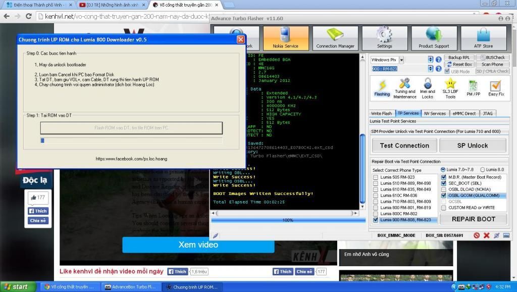Go back in the Chrome browser
This screenshot has width=517, height=292.
7,16
